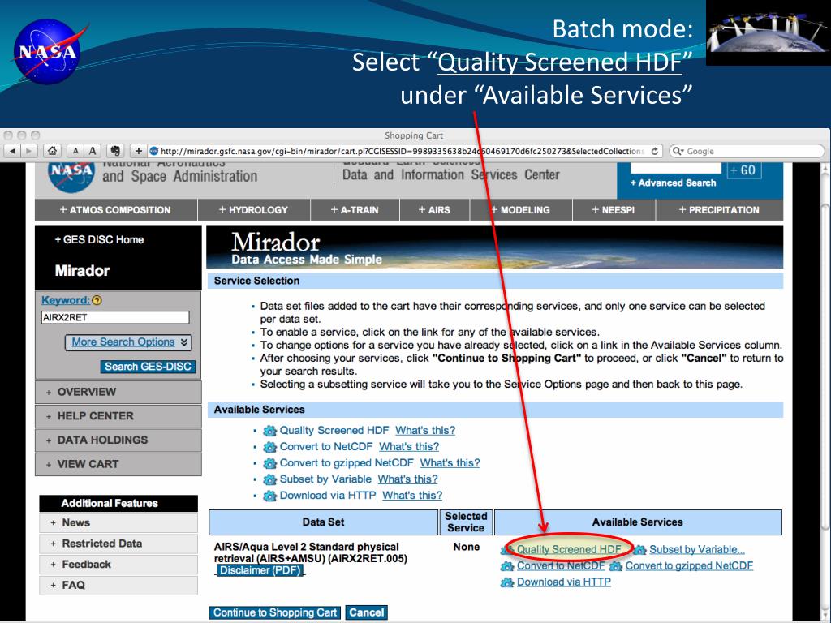Click gear icon beside Convert to NetCDF list item
This screenshot has height=623, width=831.
(269, 447)
